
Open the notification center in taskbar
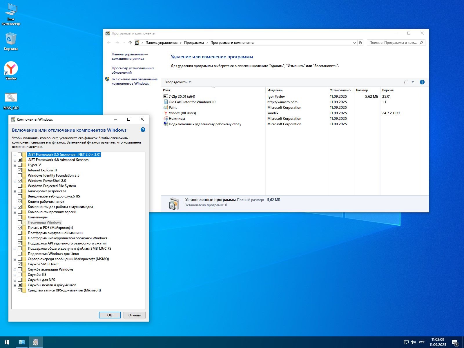455,342
